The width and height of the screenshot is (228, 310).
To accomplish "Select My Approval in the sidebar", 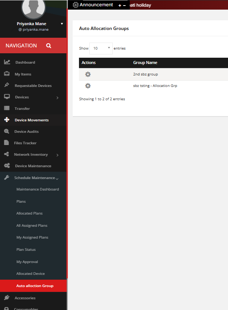I will tap(27, 262).
